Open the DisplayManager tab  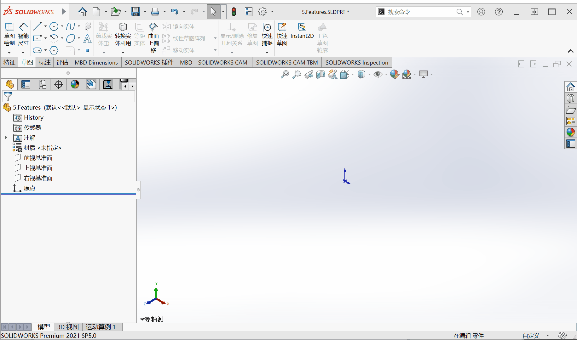75,84
